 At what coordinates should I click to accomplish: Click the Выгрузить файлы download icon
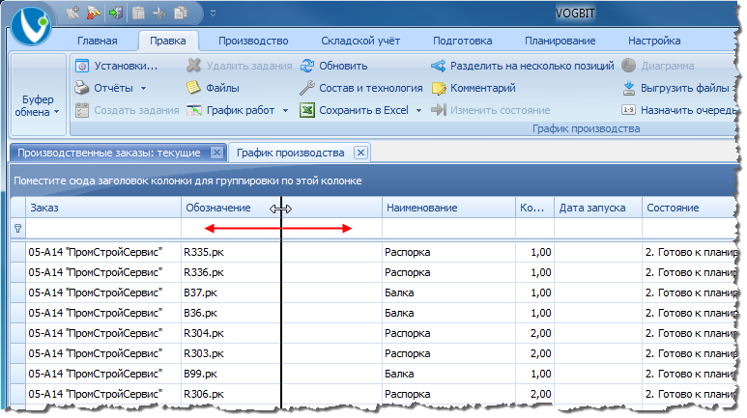[x=629, y=88]
